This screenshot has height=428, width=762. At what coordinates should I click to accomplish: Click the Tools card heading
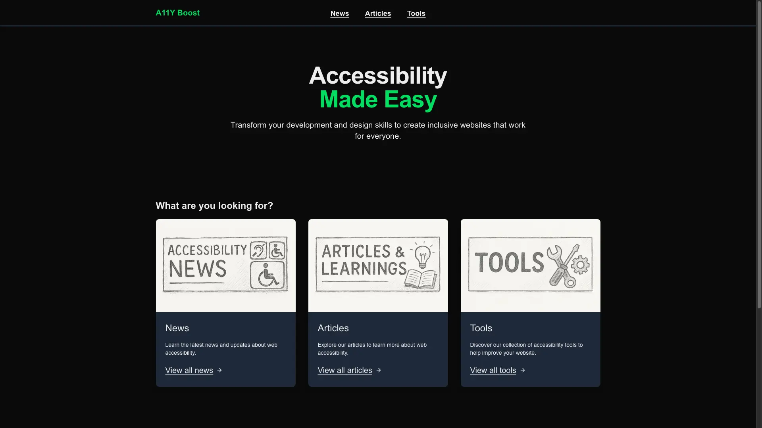(x=481, y=328)
